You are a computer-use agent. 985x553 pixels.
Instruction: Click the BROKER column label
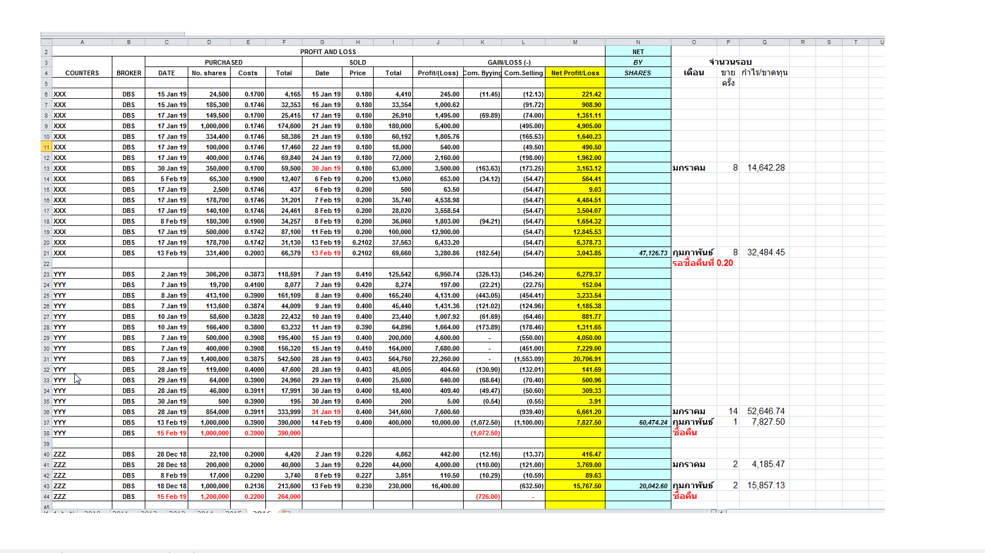[129, 73]
